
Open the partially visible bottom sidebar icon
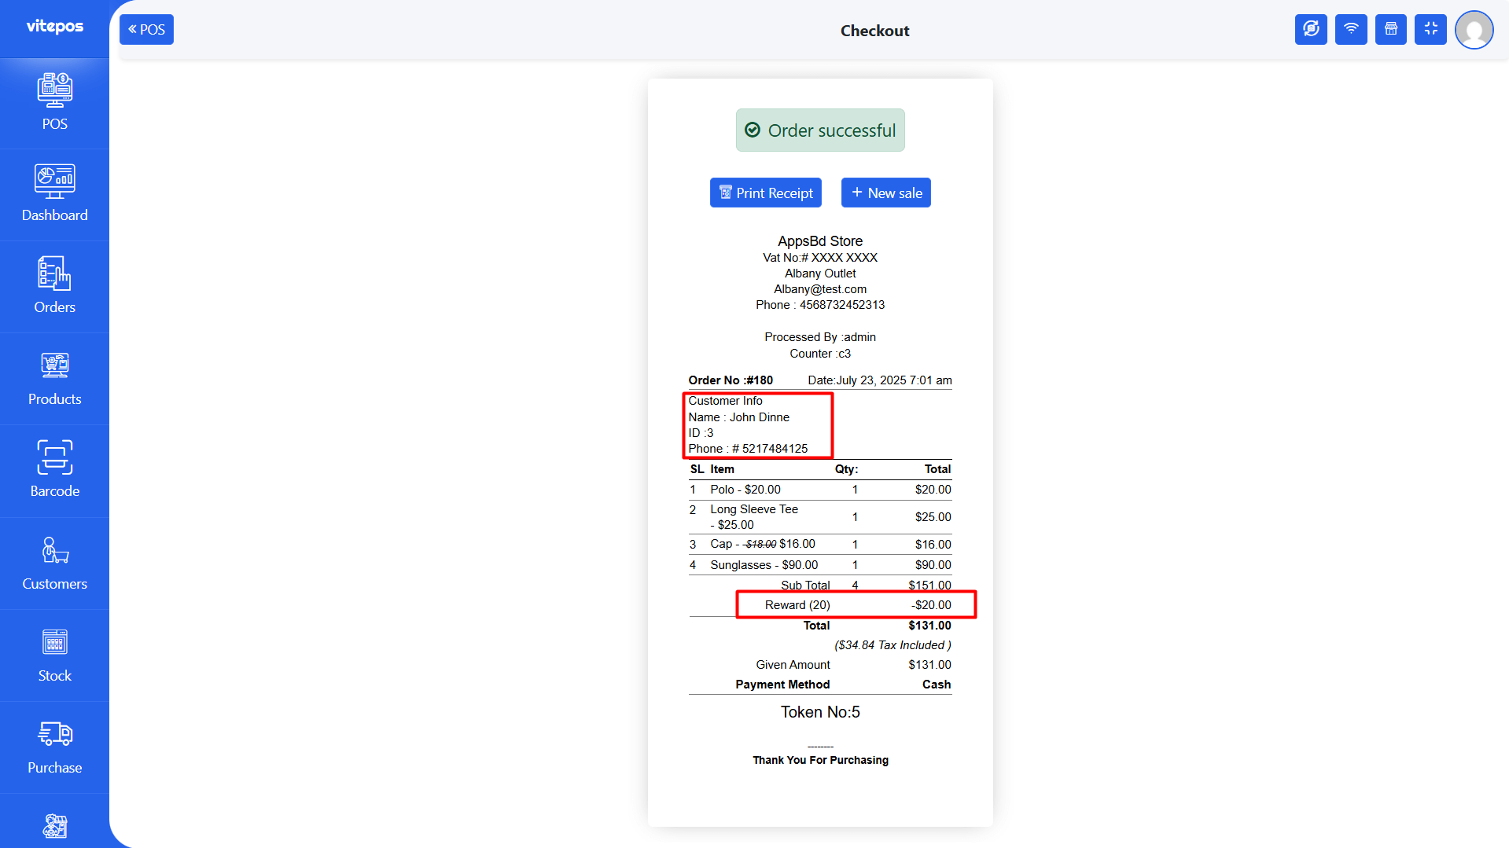pyautogui.click(x=54, y=826)
